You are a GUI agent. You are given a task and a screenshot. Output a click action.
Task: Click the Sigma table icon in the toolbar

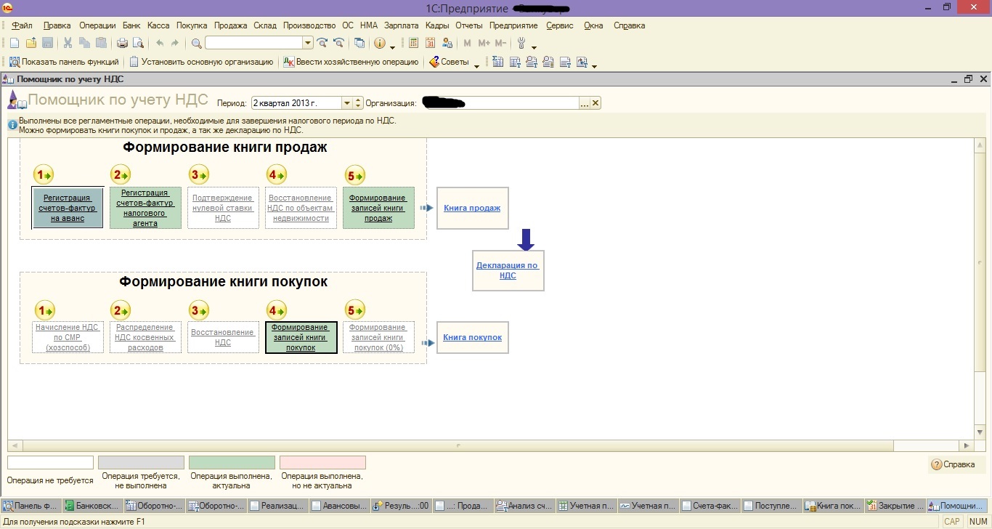pos(498,62)
